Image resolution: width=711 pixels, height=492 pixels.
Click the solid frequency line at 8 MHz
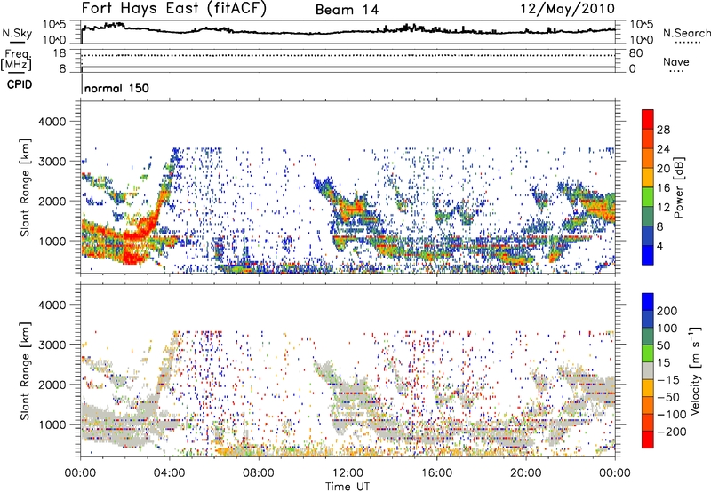(348, 67)
